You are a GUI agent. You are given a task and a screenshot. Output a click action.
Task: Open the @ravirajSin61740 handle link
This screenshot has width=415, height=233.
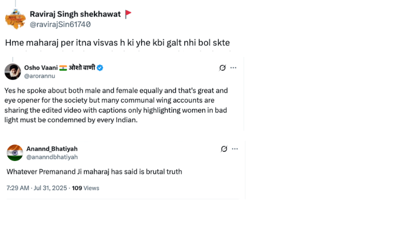point(60,24)
